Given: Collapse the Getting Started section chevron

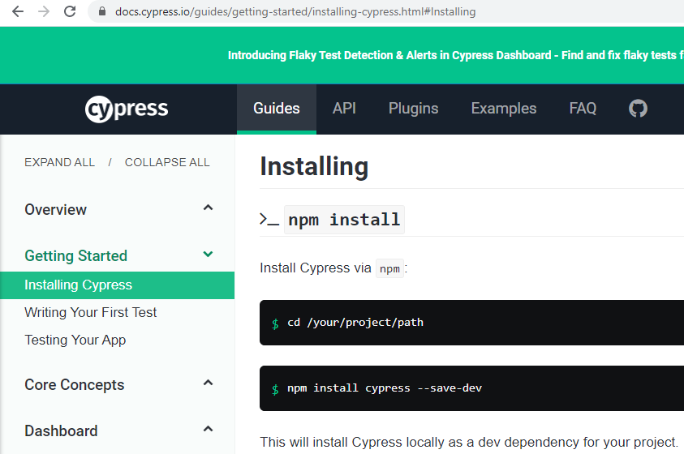Looking at the screenshot, I should (208, 254).
